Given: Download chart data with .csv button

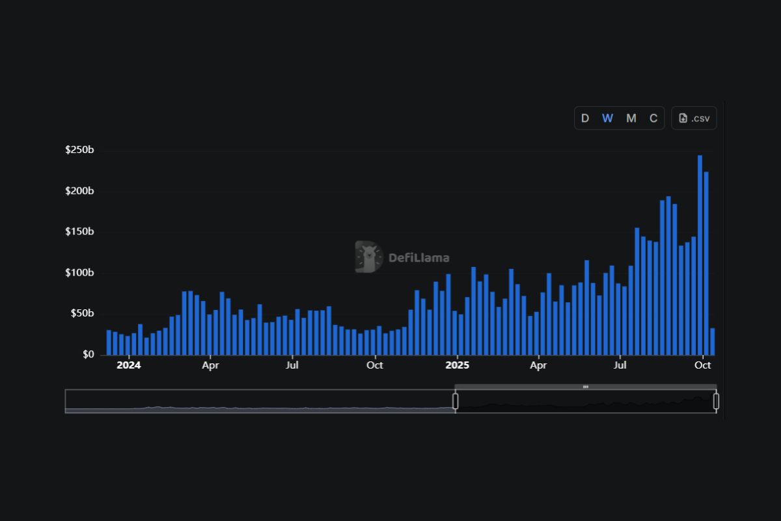Looking at the screenshot, I should pyautogui.click(x=694, y=119).
